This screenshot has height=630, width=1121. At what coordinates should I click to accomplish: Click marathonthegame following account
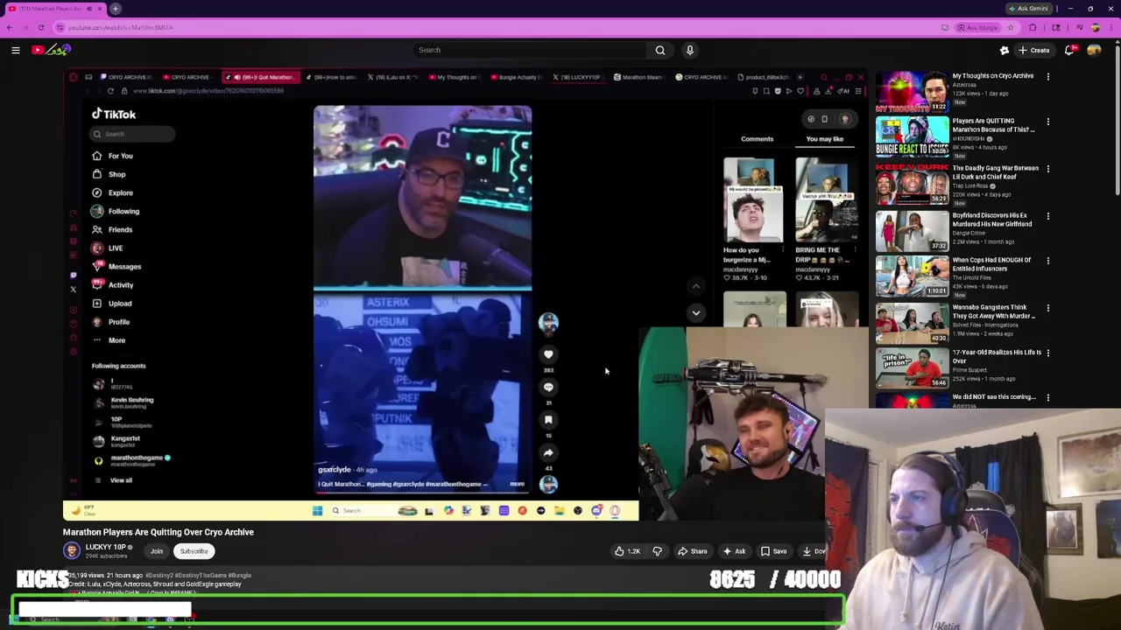(131, 460)
